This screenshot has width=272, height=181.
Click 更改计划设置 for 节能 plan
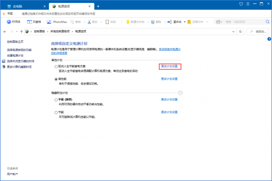[169, 112]
